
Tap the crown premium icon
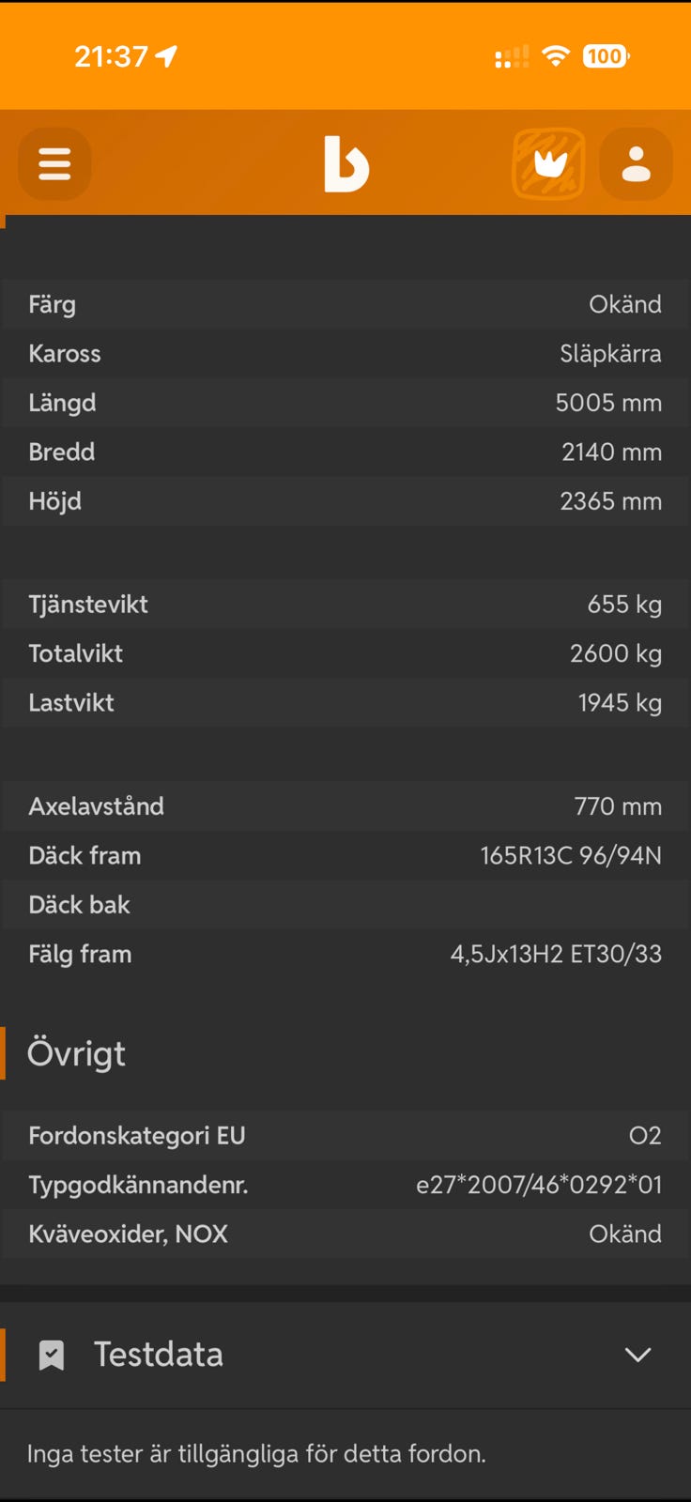coord(549,164)
